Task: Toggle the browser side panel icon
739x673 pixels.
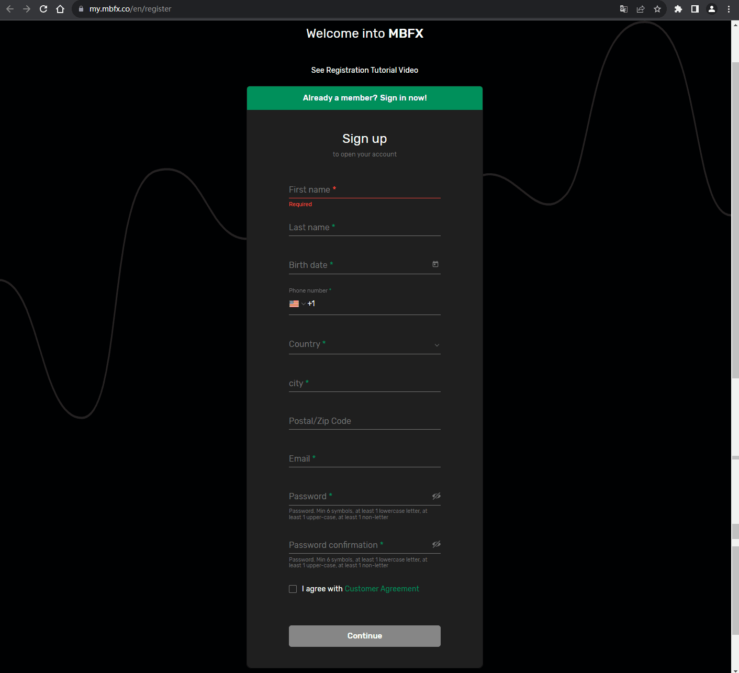Action: coord(695,9)
